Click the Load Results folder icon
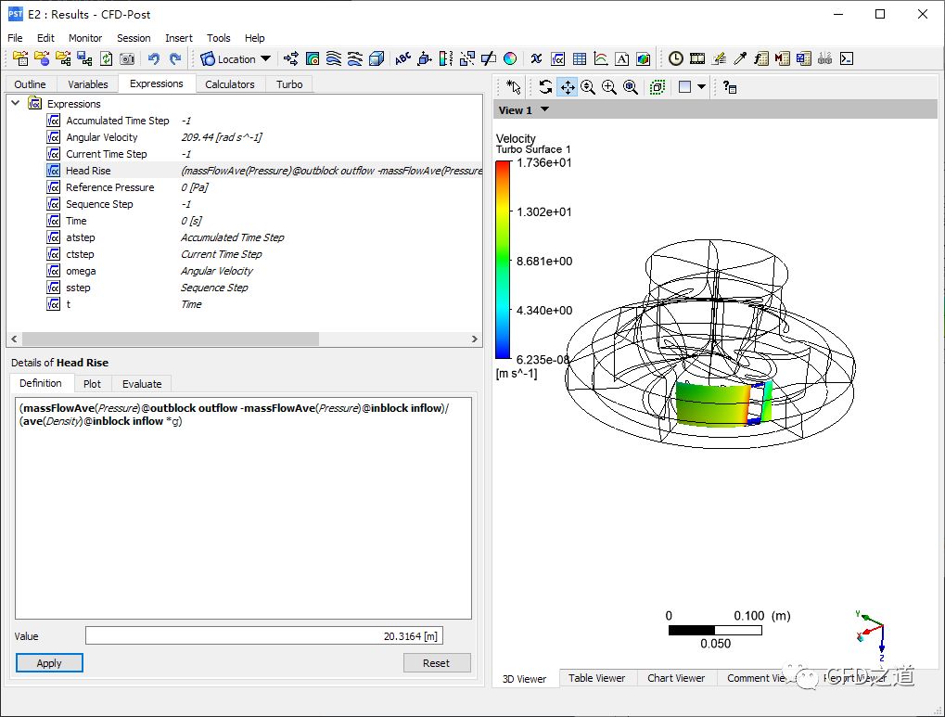 19,58
